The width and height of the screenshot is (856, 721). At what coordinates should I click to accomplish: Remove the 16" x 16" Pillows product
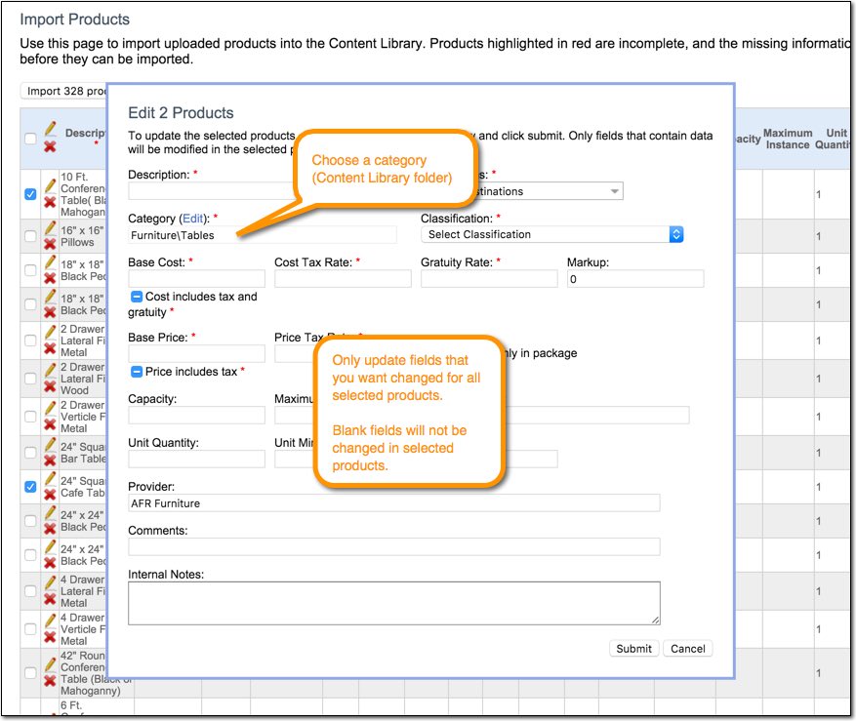click(50, 244)
